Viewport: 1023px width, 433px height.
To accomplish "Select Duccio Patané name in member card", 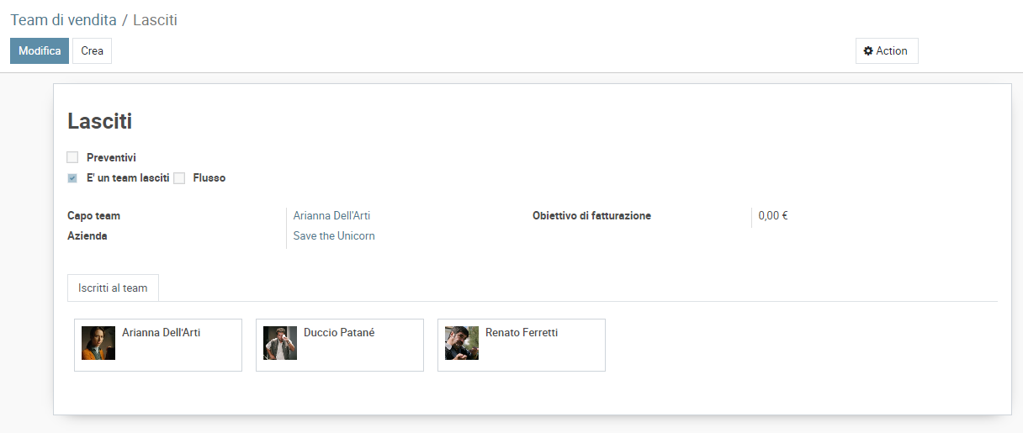I will pos(339,333).
